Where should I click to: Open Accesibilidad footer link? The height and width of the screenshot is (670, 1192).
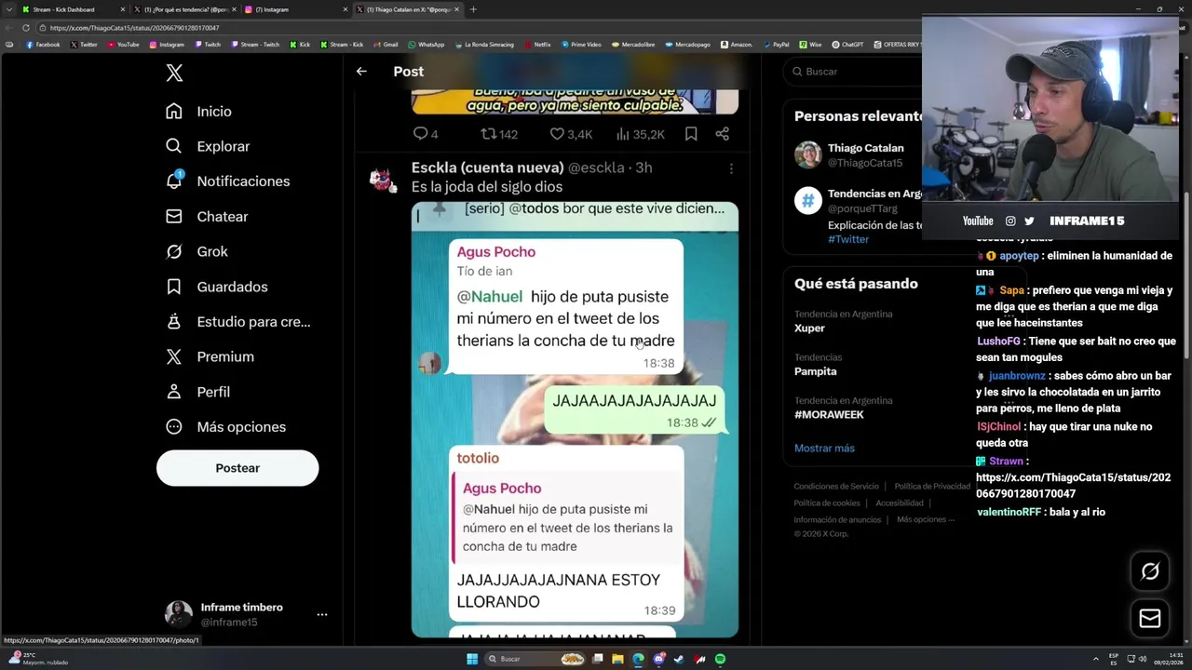pyautogui.click(x=900, y=503)
